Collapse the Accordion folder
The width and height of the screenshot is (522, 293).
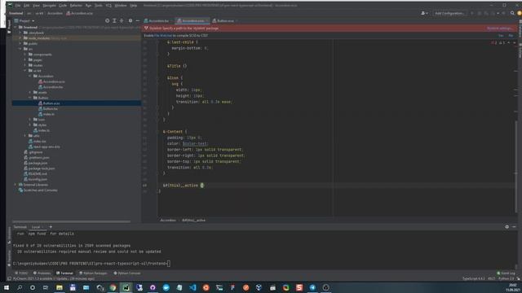click(x=29, y=76)
